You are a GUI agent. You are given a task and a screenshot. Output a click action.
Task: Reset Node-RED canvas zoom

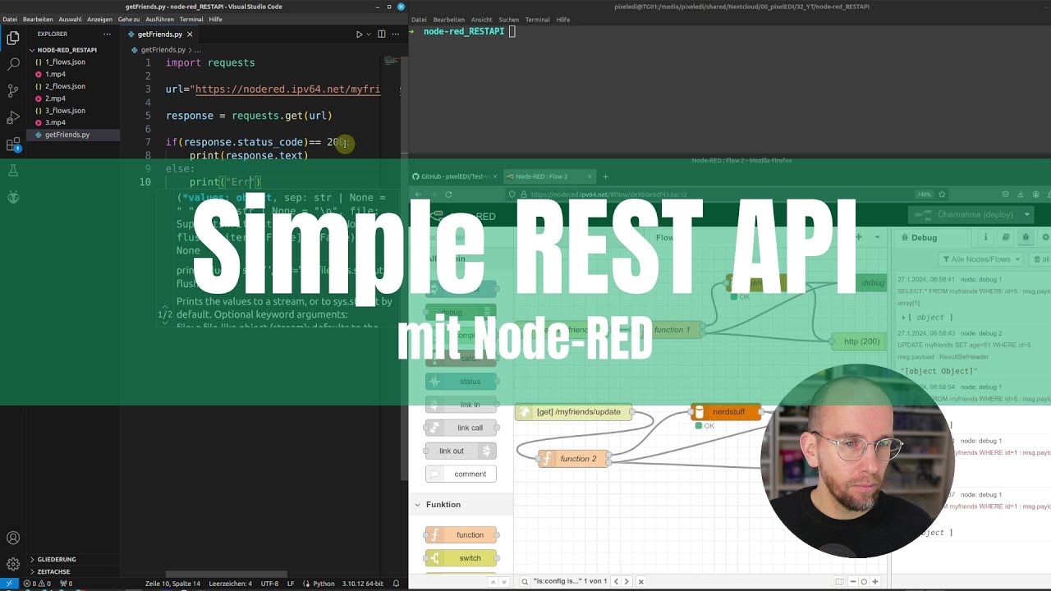coord(864,581)
